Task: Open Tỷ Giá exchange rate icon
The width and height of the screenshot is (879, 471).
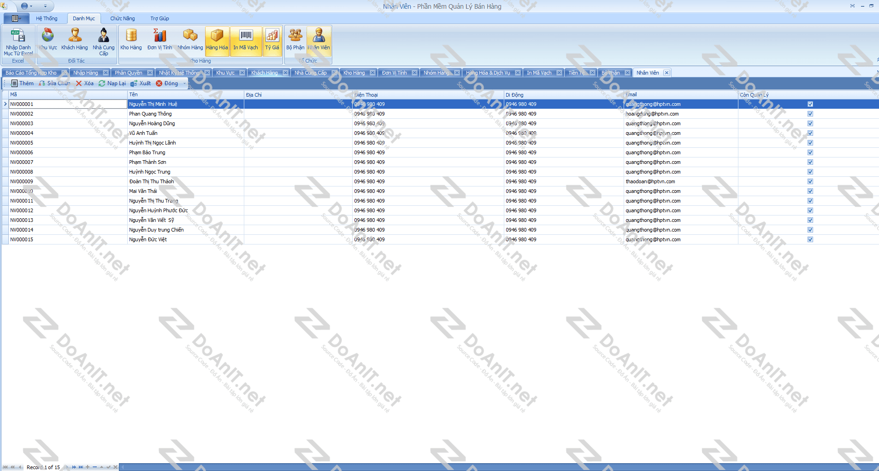Action: coord(272,41)
